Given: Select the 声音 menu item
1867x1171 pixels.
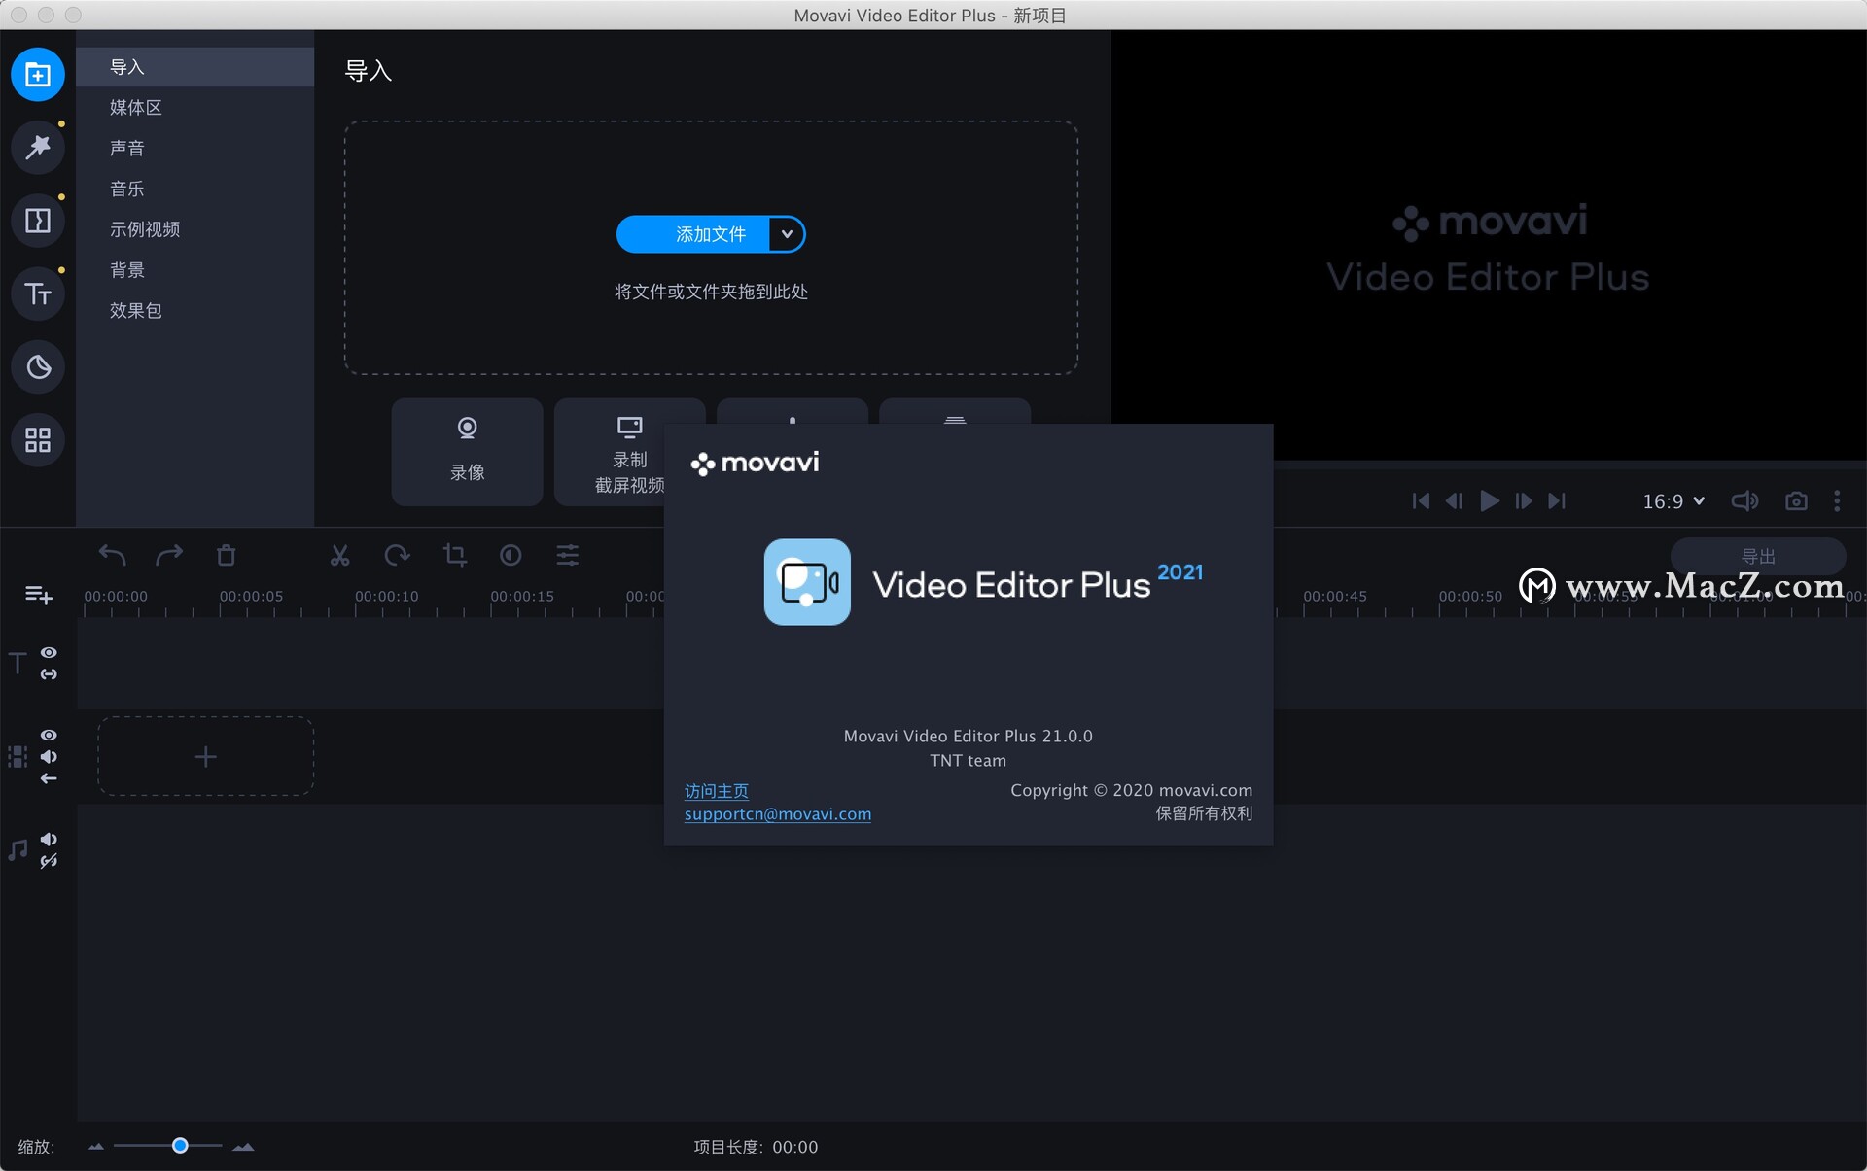Looking at the screenshot, I should coord(195,148).
